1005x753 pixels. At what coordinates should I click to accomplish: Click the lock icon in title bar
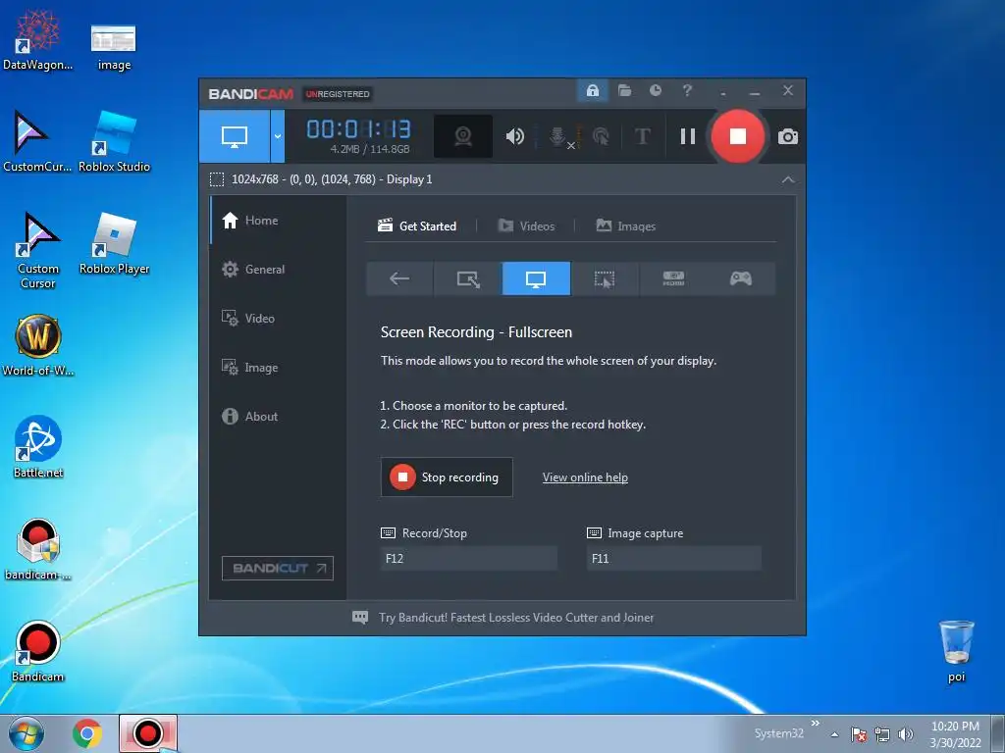pos(592,90)
